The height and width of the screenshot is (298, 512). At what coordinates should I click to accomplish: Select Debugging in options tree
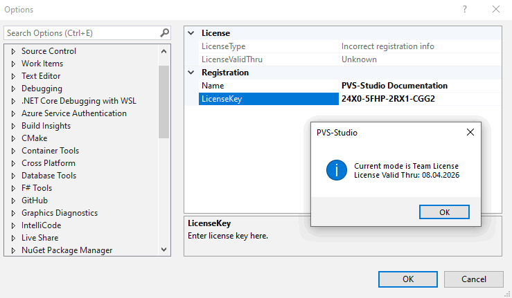point(42,89)
